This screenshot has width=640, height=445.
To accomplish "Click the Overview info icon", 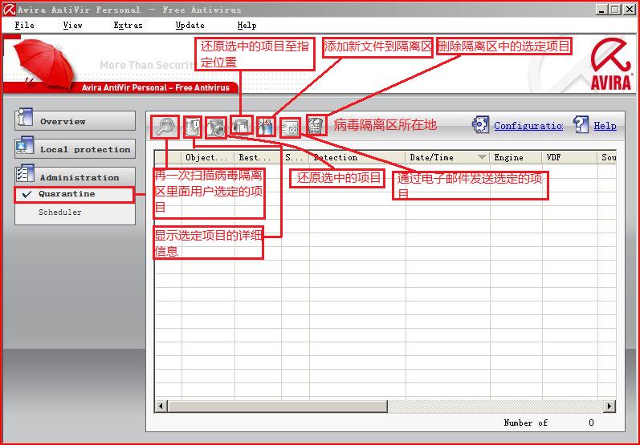I will (x=24, y=118).
